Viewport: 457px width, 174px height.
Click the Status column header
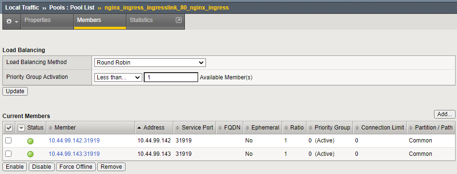tap(35, 128)
